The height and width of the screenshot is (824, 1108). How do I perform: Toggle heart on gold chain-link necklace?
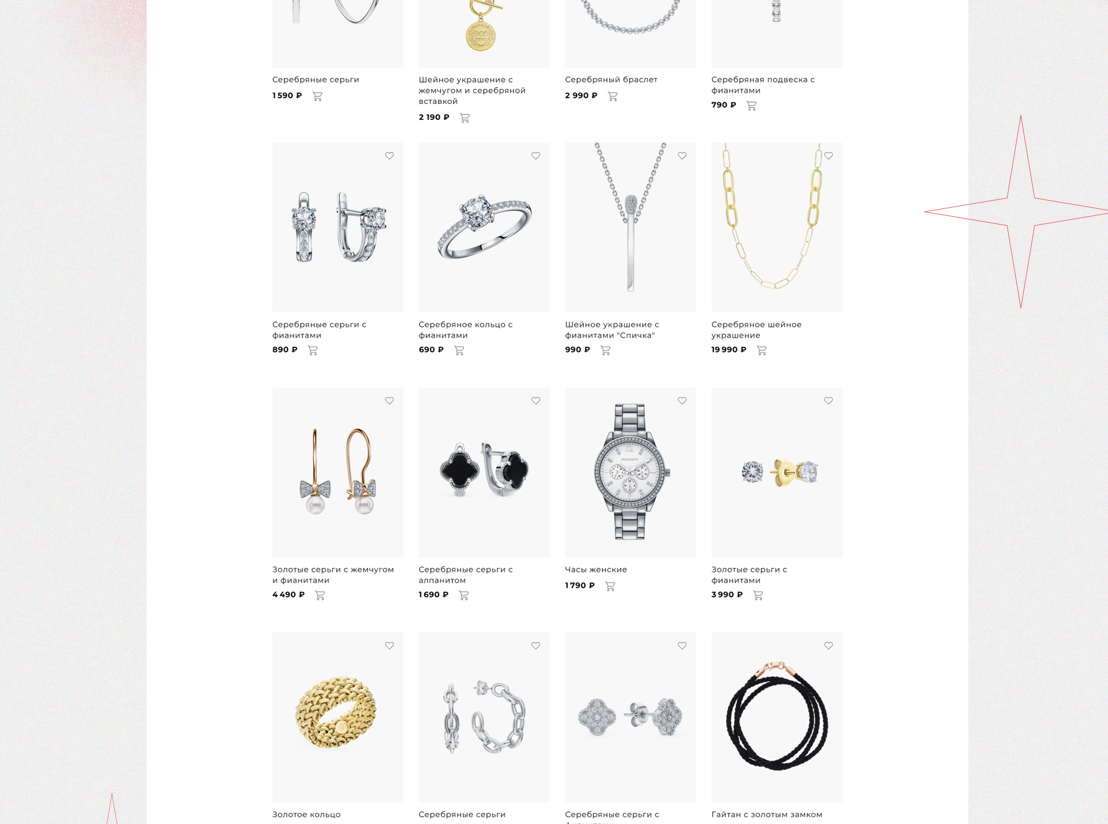click(829, 156)
